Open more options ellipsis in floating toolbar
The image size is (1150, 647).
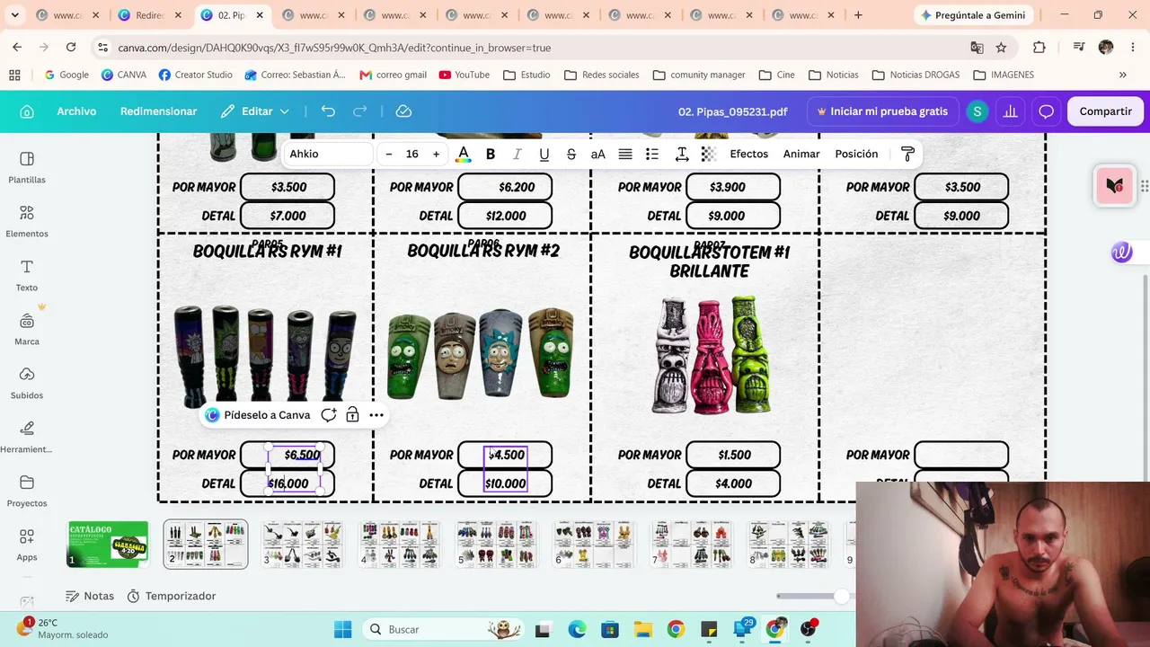376,415
